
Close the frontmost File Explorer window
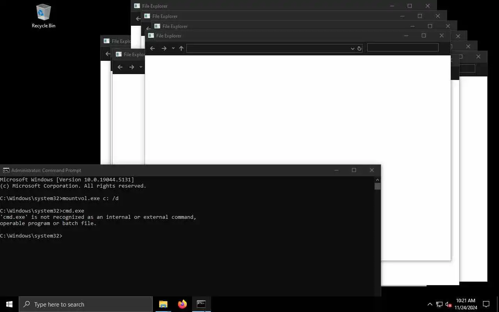(x=442, y=35)
